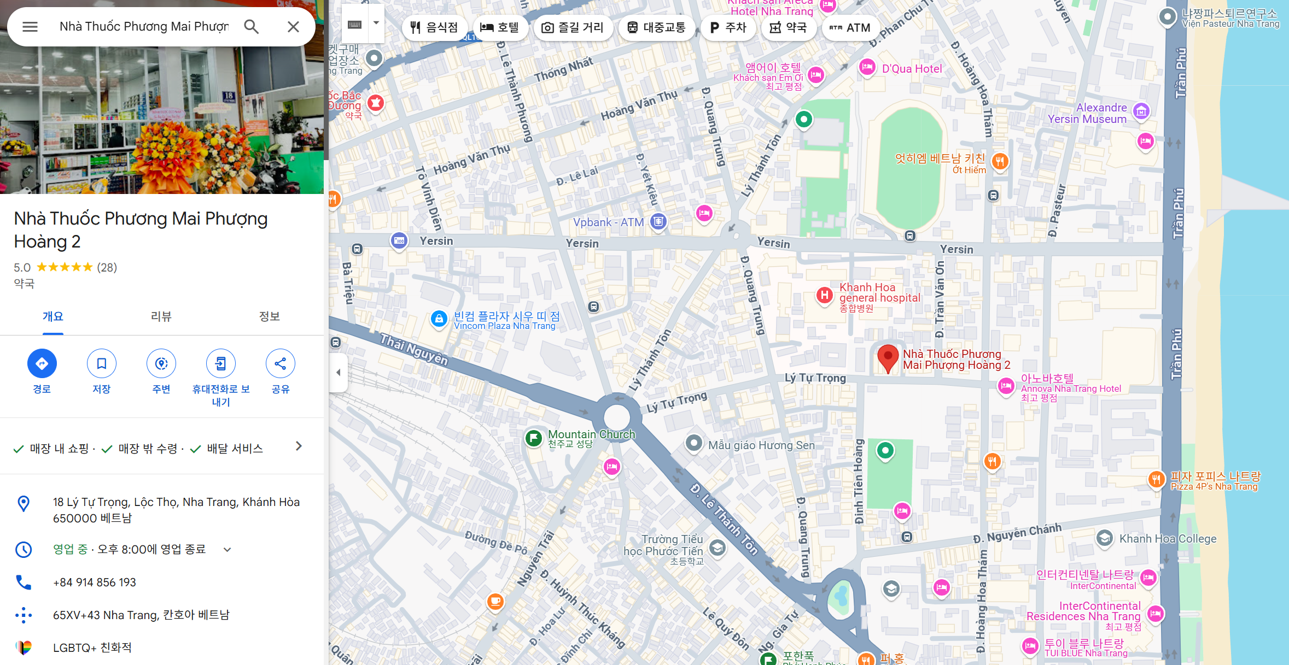The image size is (1289, 665).
Task: Expand the business hours dropdown
Action: pos(228,550)
